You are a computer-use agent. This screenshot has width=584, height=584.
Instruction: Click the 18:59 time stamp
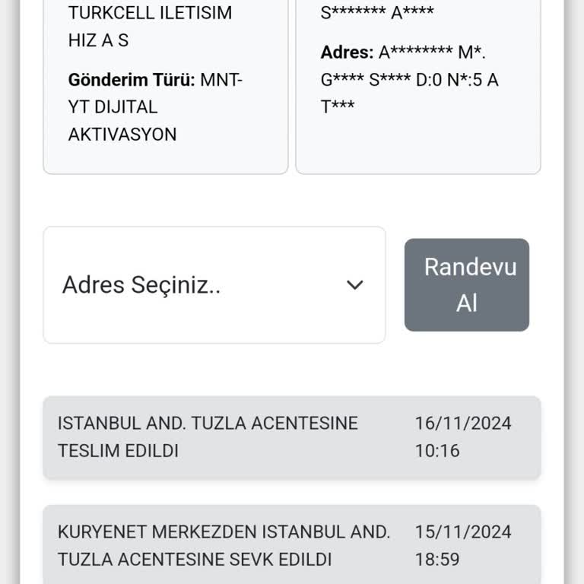(437, 560)
